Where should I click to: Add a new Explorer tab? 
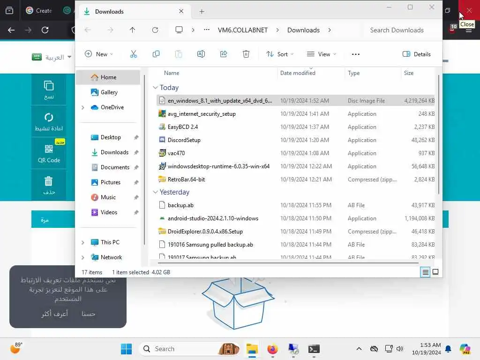tap(202, 12)
